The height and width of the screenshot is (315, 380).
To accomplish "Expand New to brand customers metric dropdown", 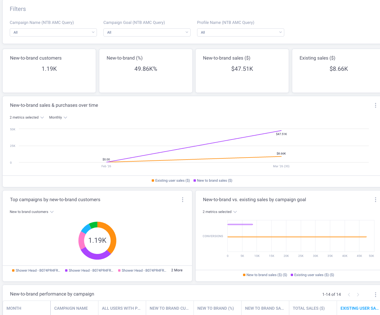I will pyautogui.click(x=32, y=212).
